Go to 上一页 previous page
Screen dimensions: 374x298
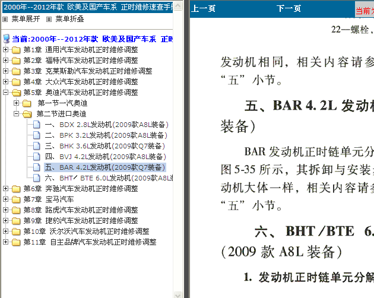click(x=203, y=8)
